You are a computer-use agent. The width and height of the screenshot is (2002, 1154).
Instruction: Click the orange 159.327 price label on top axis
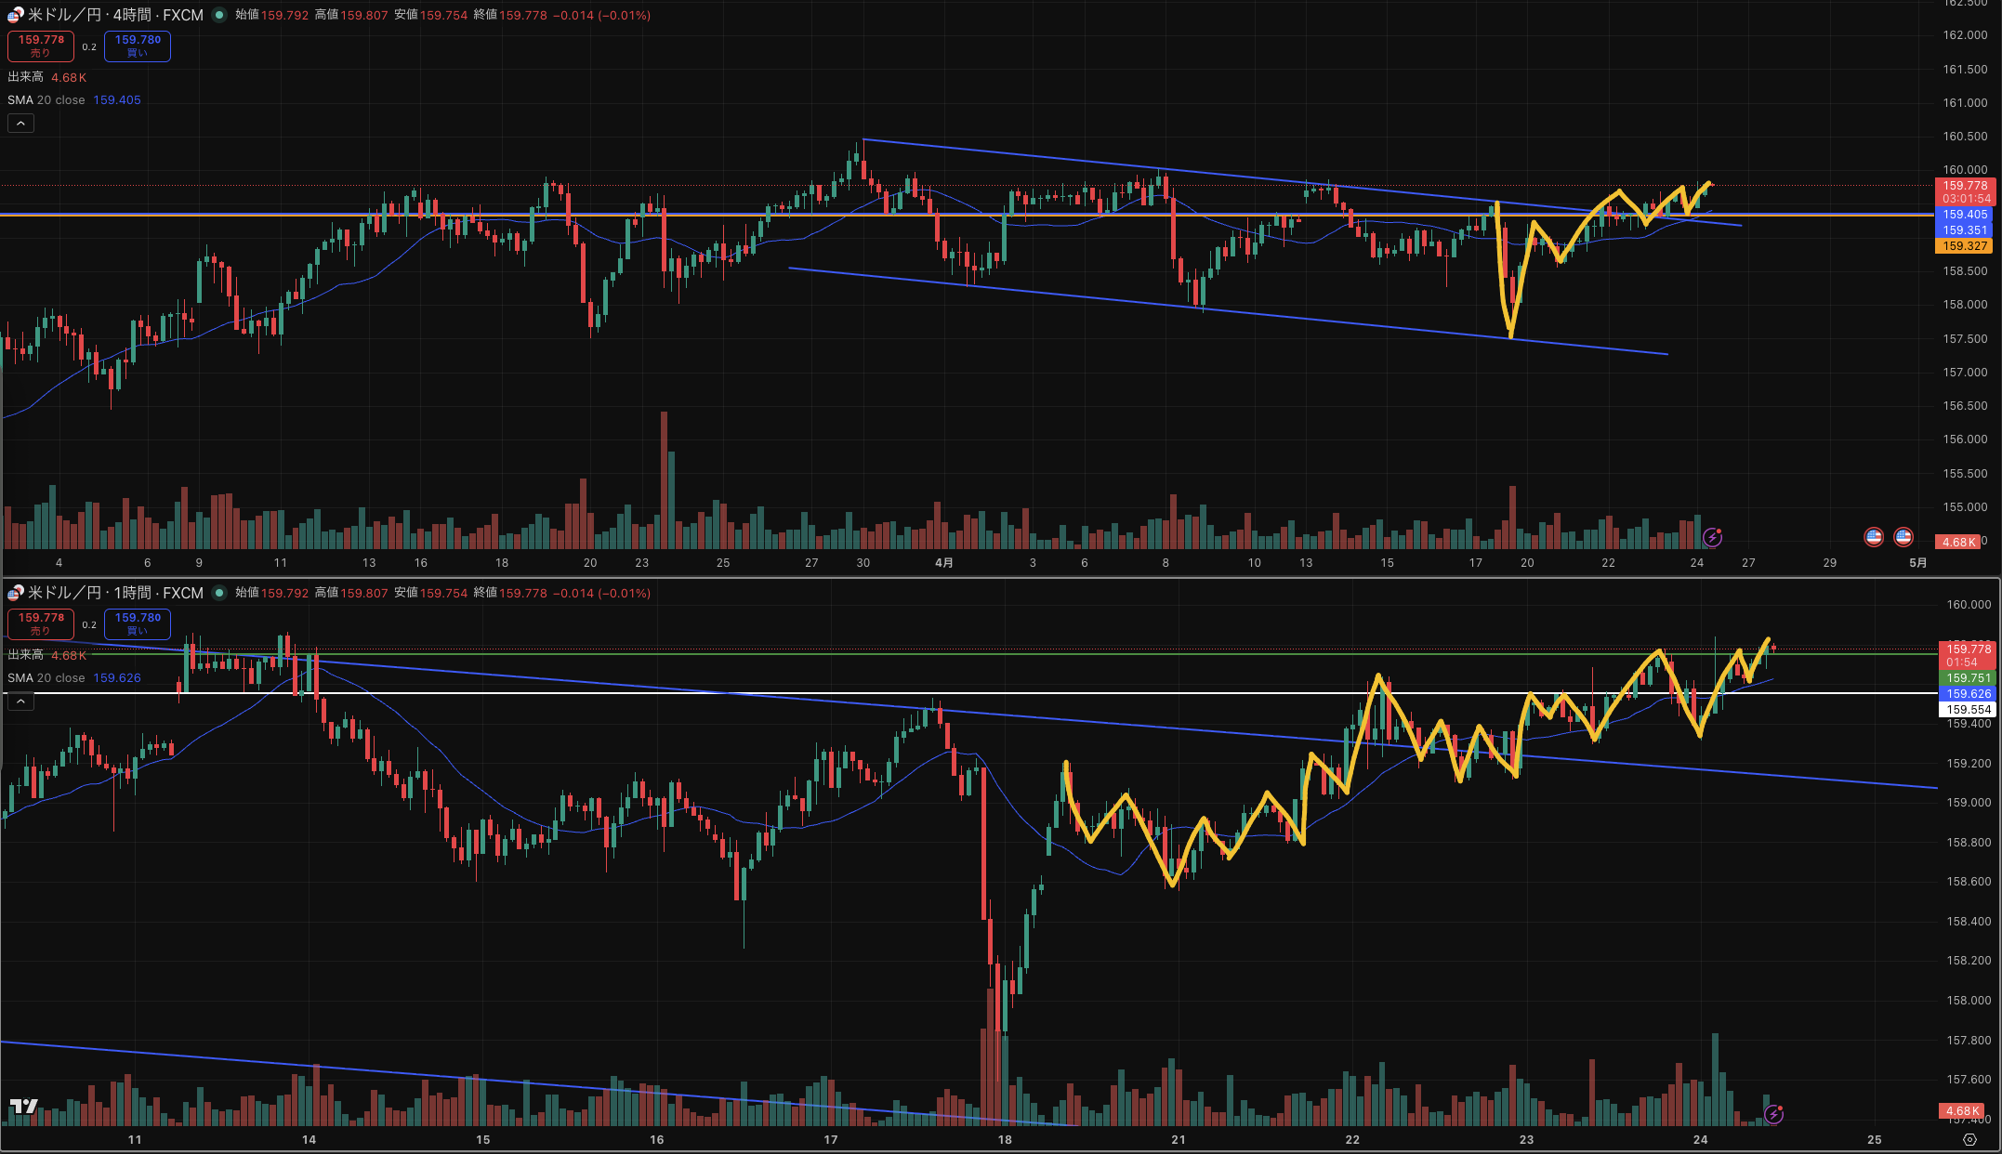(x=1965, y=246)
